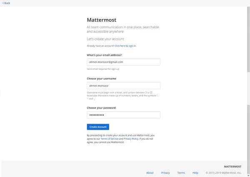Select the '© 2015-2019 Mattermost, Inc.' copyright text
The image size is (250, 177).
(223, 173)
